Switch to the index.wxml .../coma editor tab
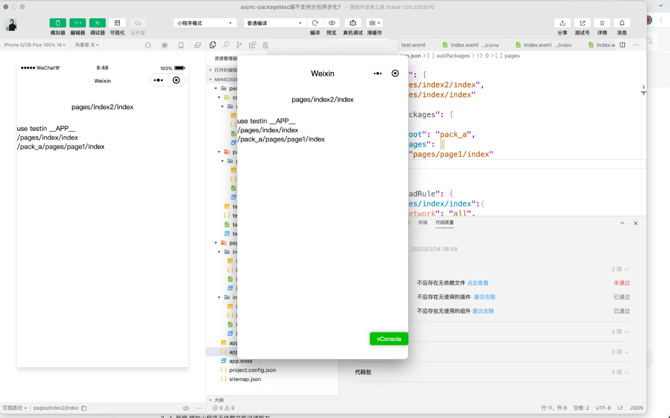The width and height of the screenshot is (670, 418). point(471,45)
